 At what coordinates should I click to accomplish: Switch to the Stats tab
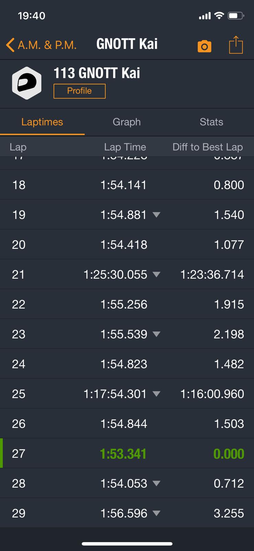pyautogui.click(x=211, y=122)
